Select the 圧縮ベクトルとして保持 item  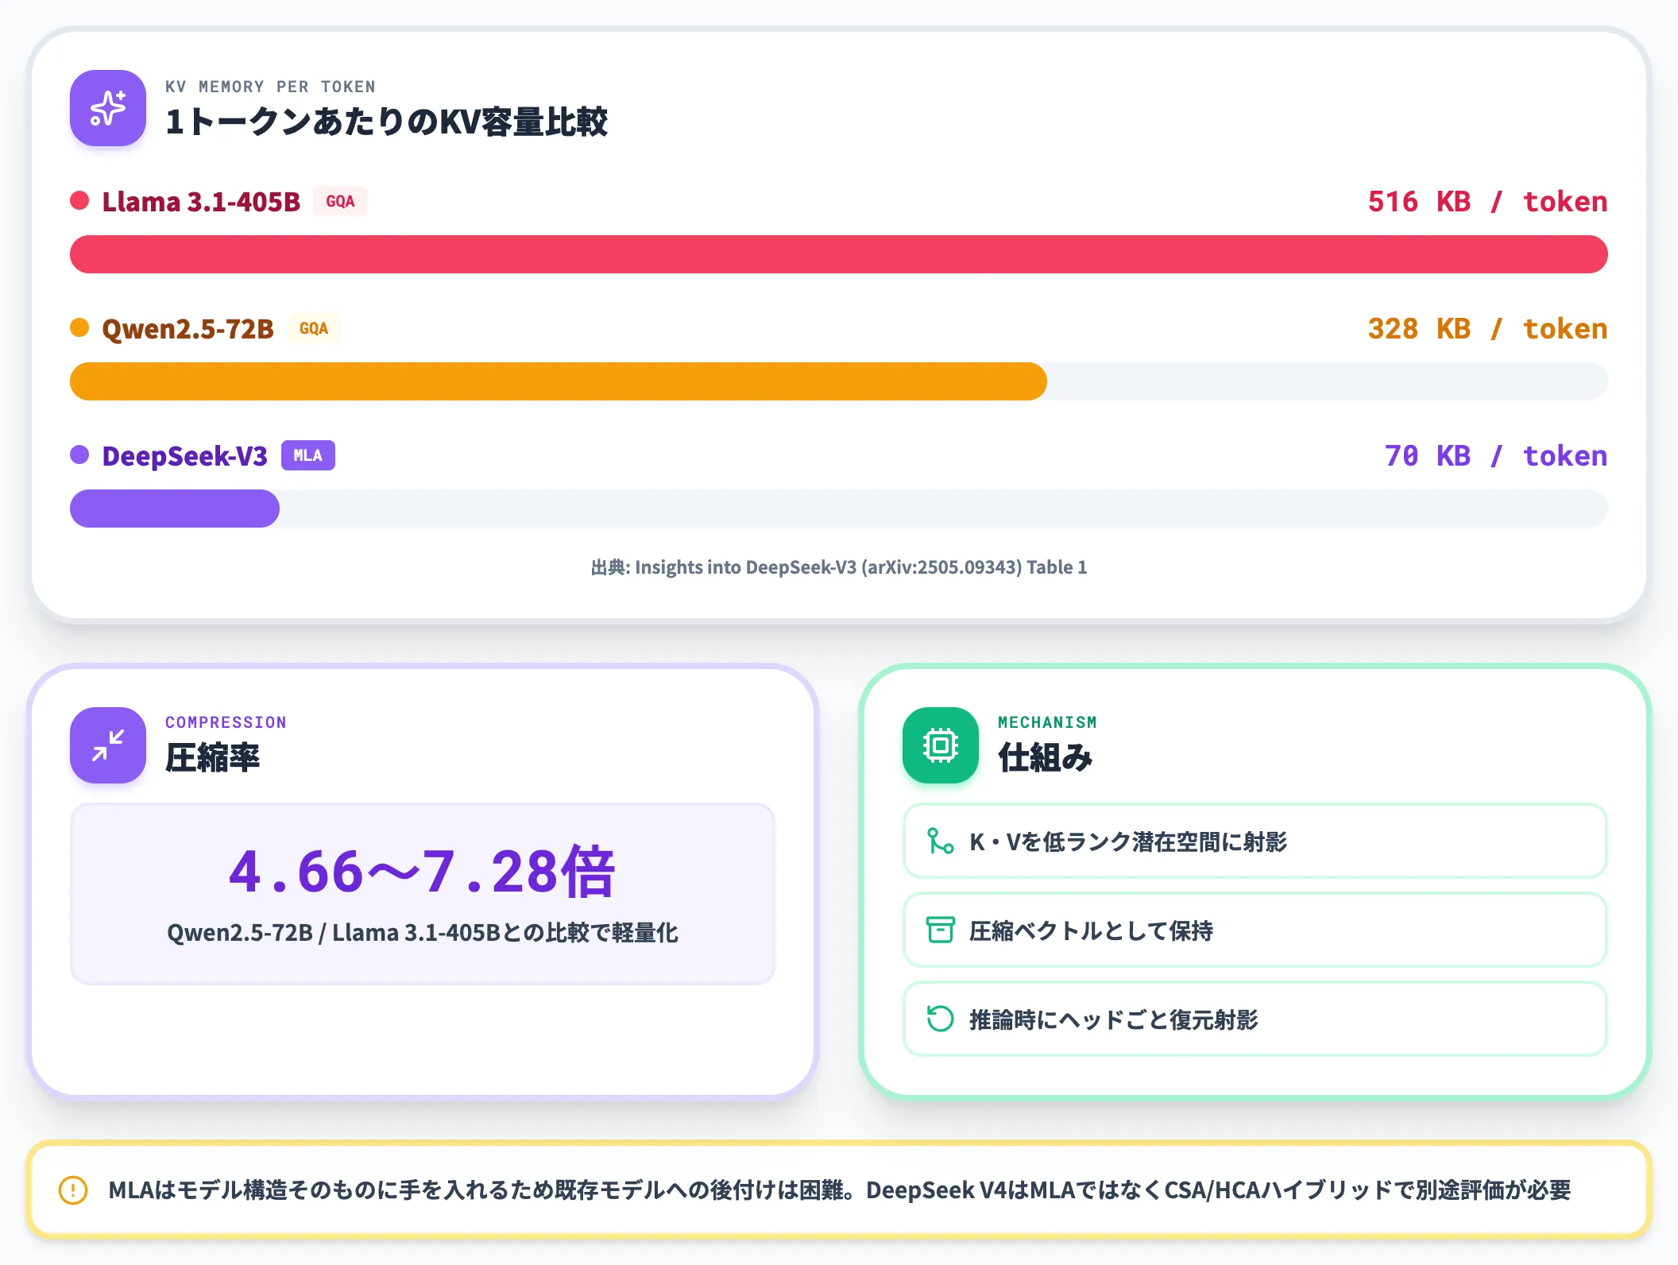pyautogui.click(x=1255, y=930)
